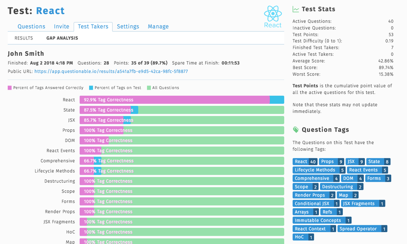Click the React 92.9% tag correctness bar
407x244 pixels.
point(182,100)
